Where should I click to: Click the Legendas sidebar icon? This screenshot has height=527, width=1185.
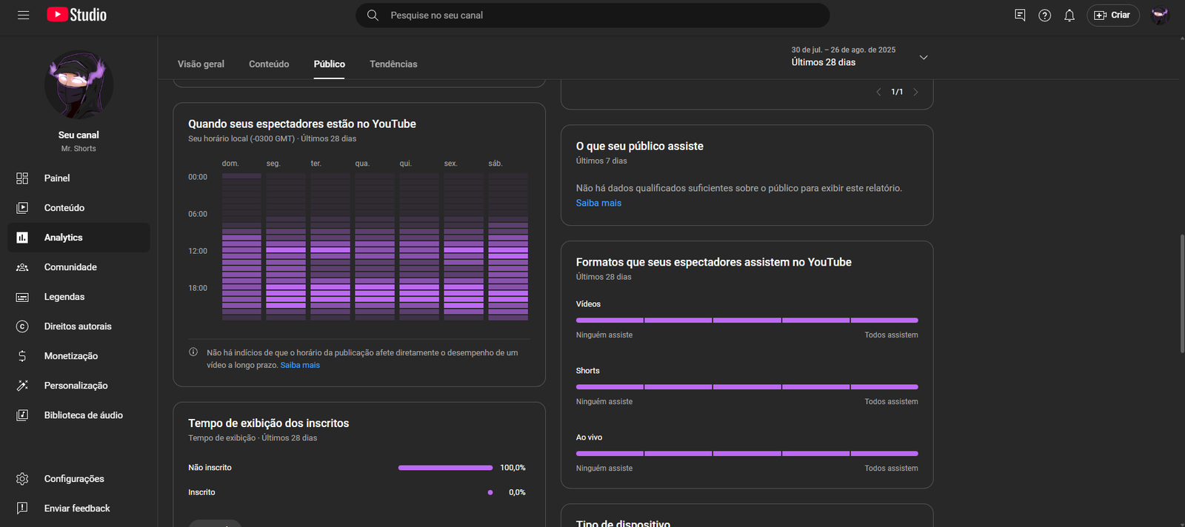coord(22,297)
